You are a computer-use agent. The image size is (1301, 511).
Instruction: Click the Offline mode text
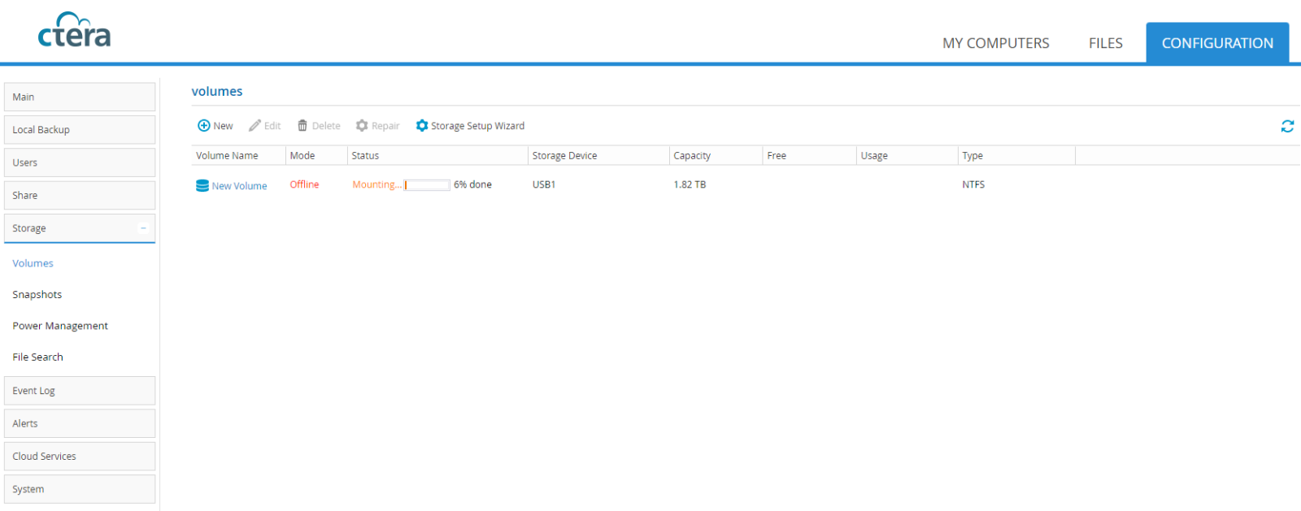coord(304,184)
